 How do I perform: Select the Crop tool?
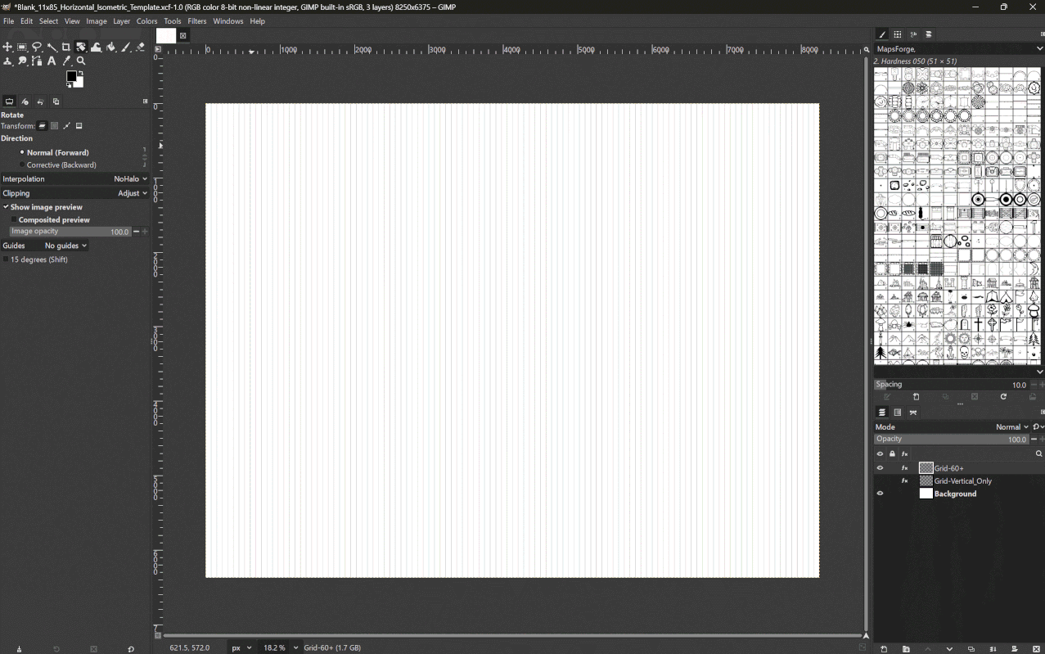pos(66,47)
